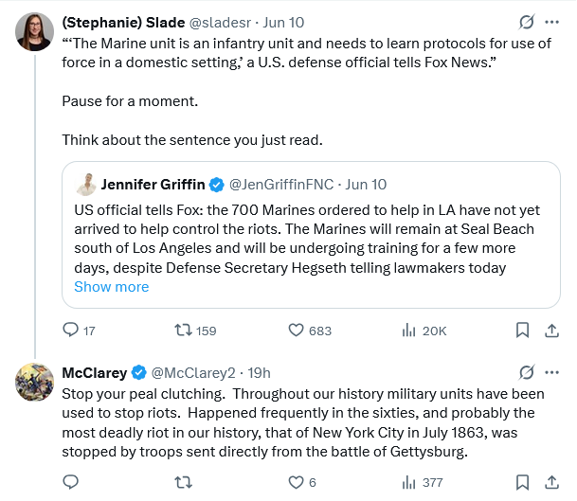Image resolution: width=577 pixels, height=501 pixels.
Task: Like Slade's tweet with 683 likes
Action: tap(296, 331)
